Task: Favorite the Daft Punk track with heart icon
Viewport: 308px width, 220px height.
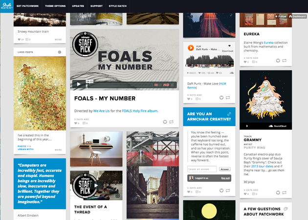Action: (x=229, y=46)
